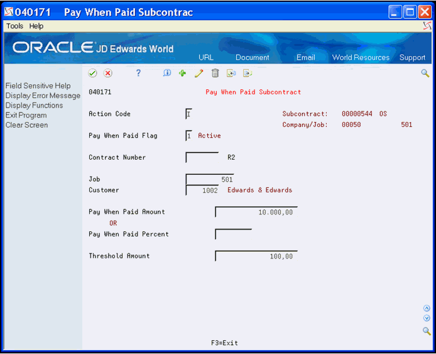Click the 040171 program ID text
436x354 pixels.
100,92
